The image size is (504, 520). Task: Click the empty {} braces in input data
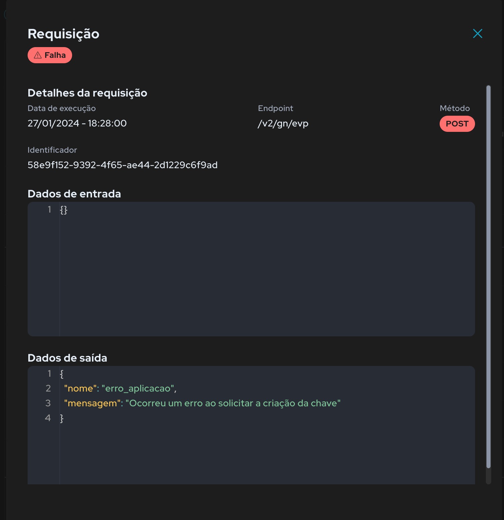click(64, 210)
